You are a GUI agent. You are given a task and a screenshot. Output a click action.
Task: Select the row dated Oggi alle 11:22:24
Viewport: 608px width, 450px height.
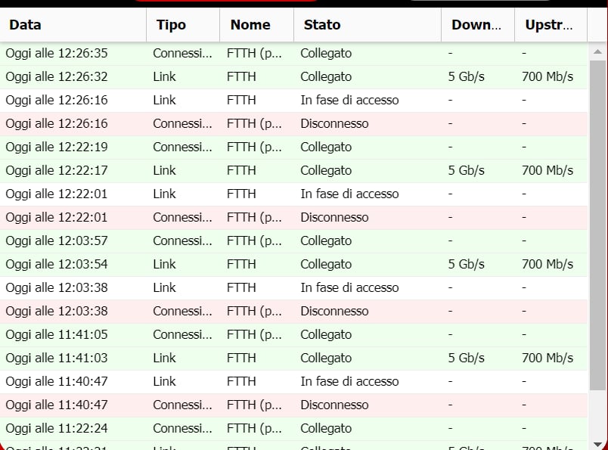57,429
